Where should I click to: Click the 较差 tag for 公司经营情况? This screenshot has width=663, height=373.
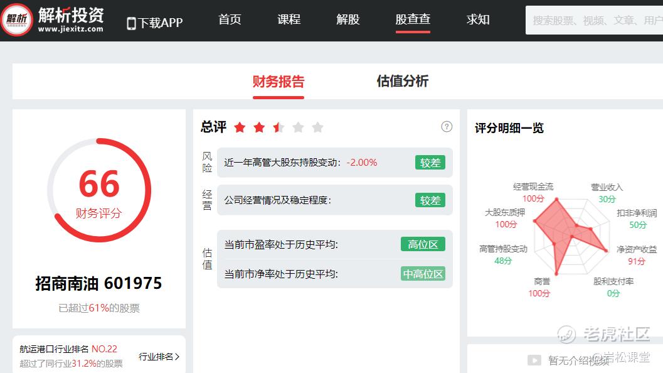pos(430,200)
